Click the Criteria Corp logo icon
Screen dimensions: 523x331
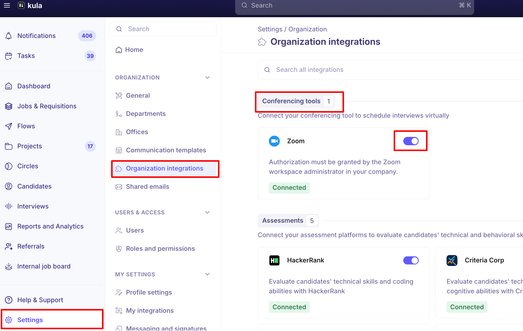452,260
